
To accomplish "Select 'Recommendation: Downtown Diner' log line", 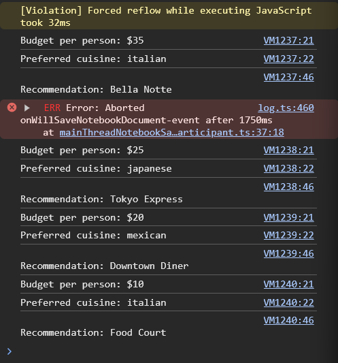I will 105,266.
